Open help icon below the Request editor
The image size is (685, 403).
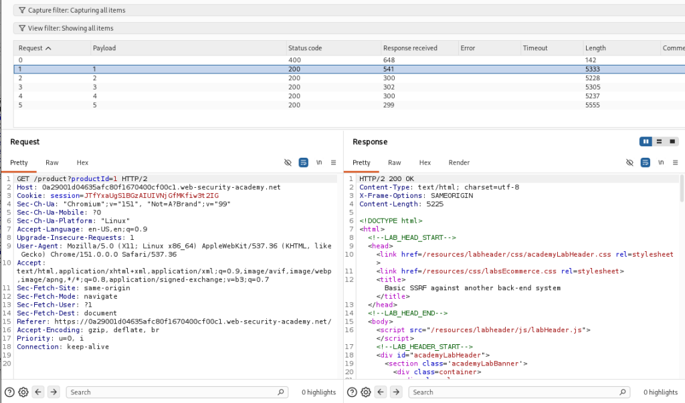(9, 392)
